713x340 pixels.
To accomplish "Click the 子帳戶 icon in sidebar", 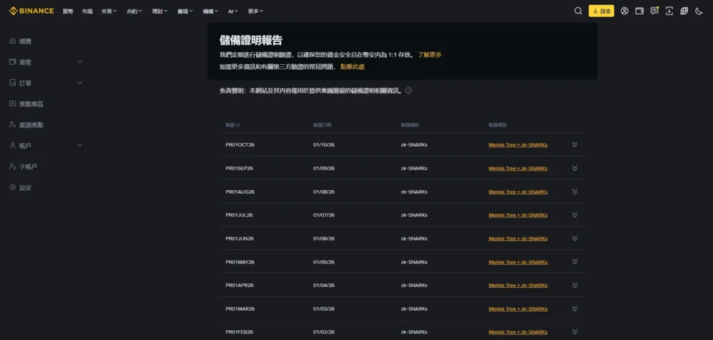I will (x=13, y=166).
